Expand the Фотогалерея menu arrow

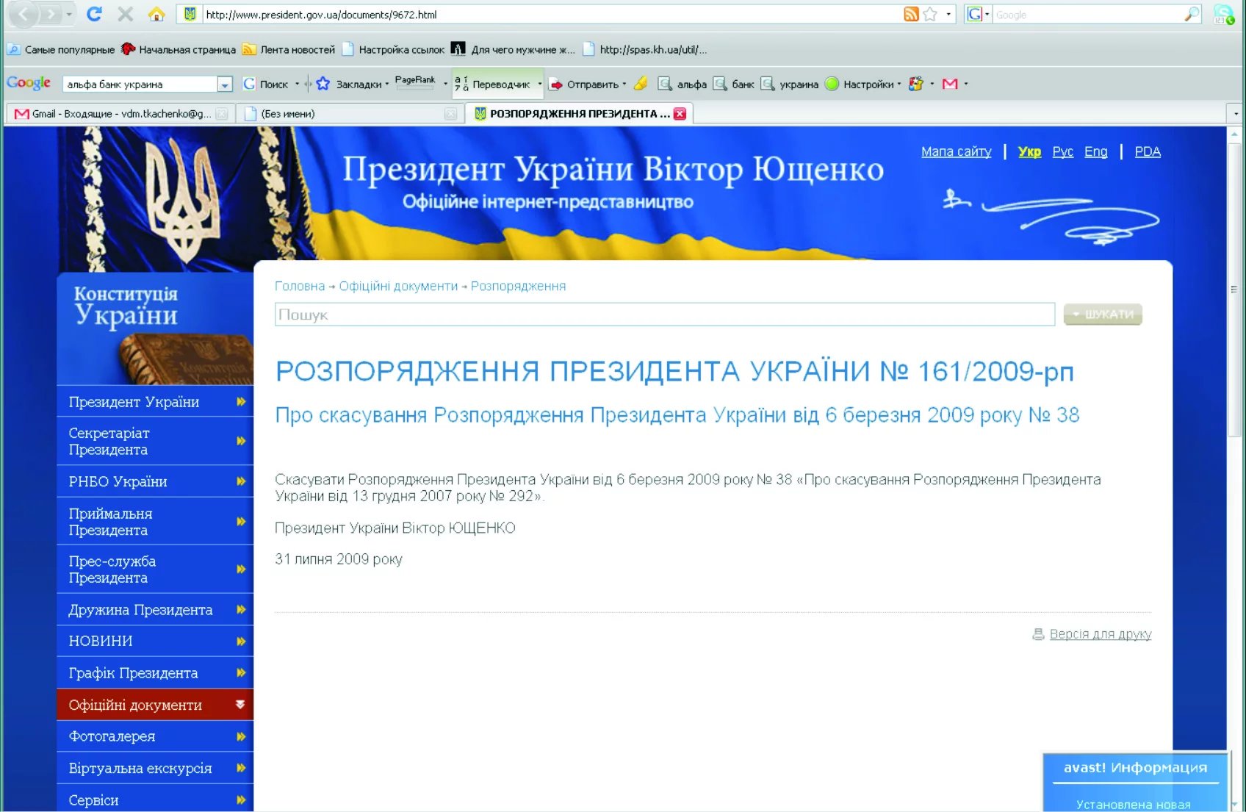[241, 736]
